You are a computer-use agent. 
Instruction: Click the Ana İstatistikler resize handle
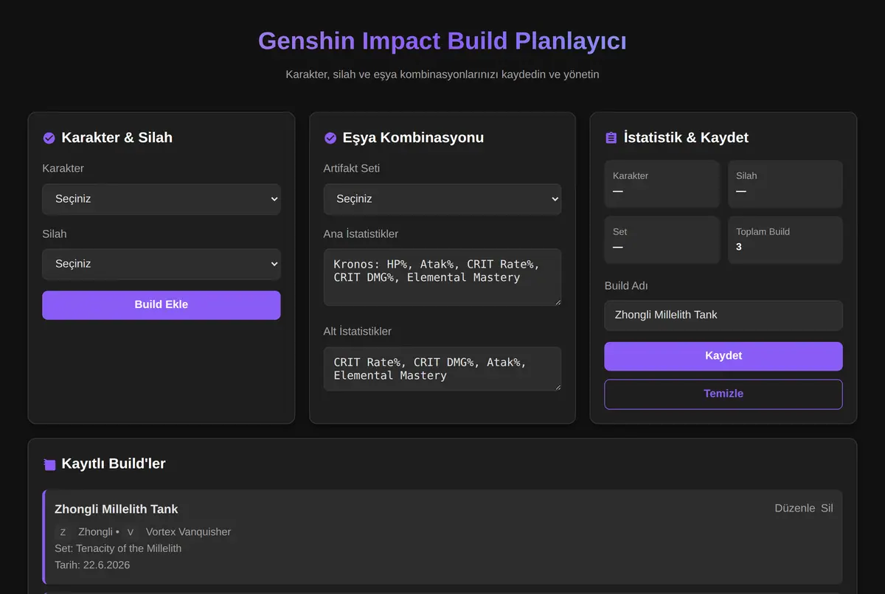click(x=557, y=301)
